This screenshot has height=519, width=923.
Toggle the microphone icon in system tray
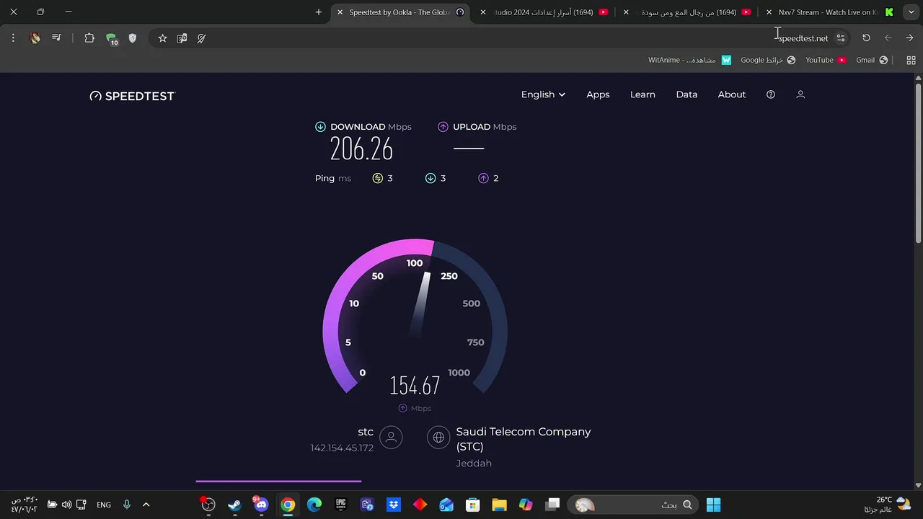pos(127,505)
